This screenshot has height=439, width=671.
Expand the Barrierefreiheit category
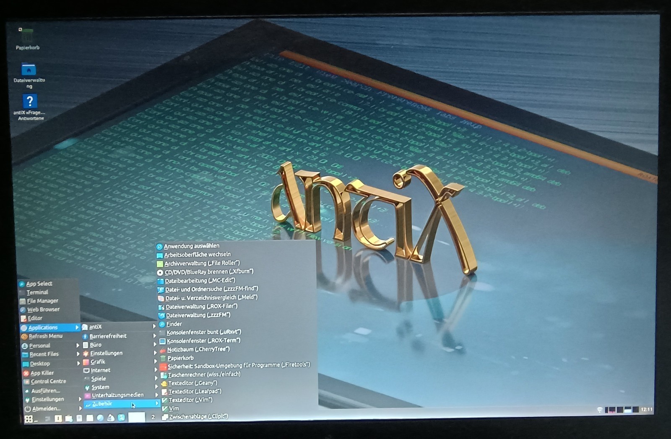(x=119, y=336)
